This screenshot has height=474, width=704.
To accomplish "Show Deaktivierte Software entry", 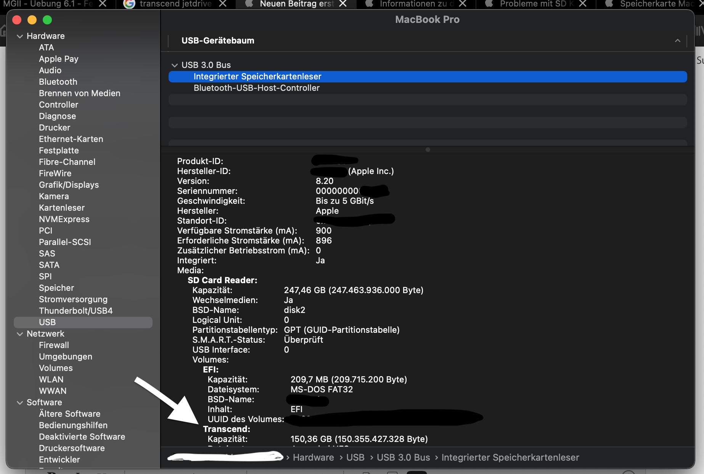I will (x=82, y=437).
